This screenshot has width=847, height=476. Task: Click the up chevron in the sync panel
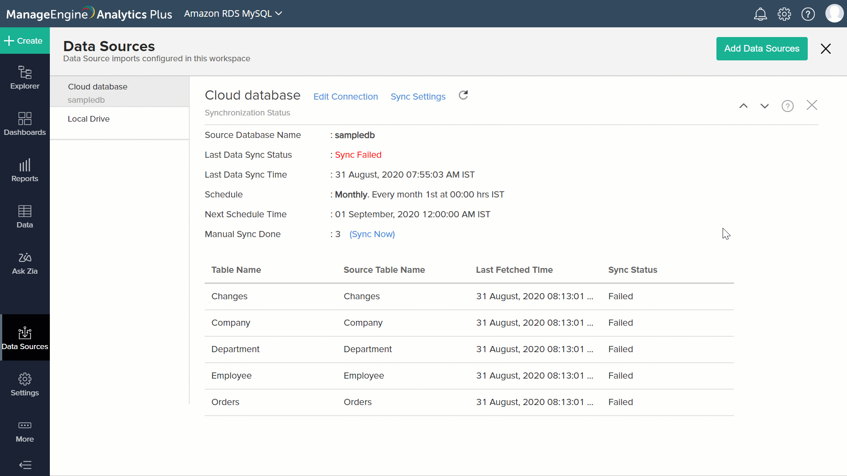(x=743, y=106)
